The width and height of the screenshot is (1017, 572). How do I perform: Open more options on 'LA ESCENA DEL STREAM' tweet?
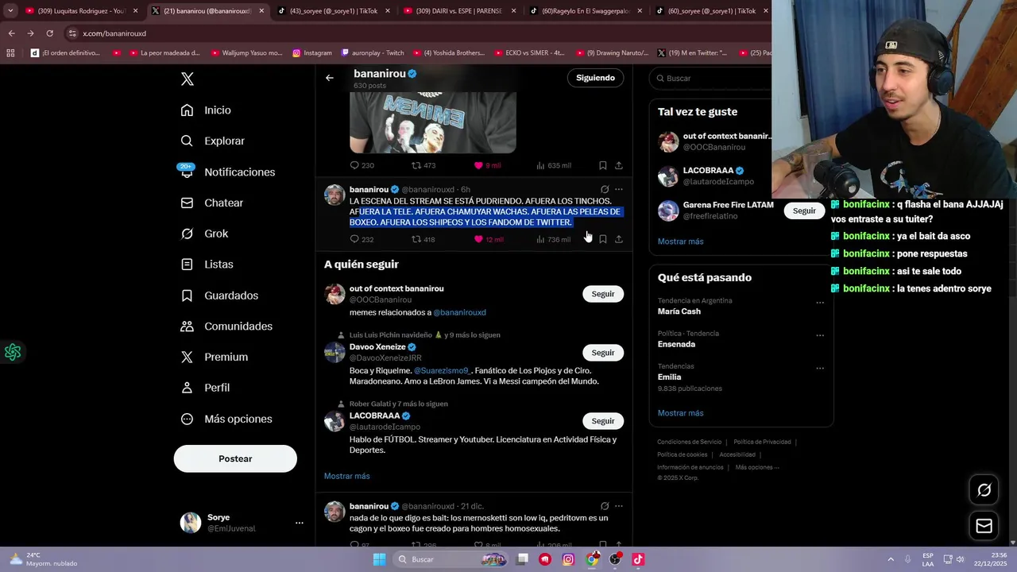point(619,189)
